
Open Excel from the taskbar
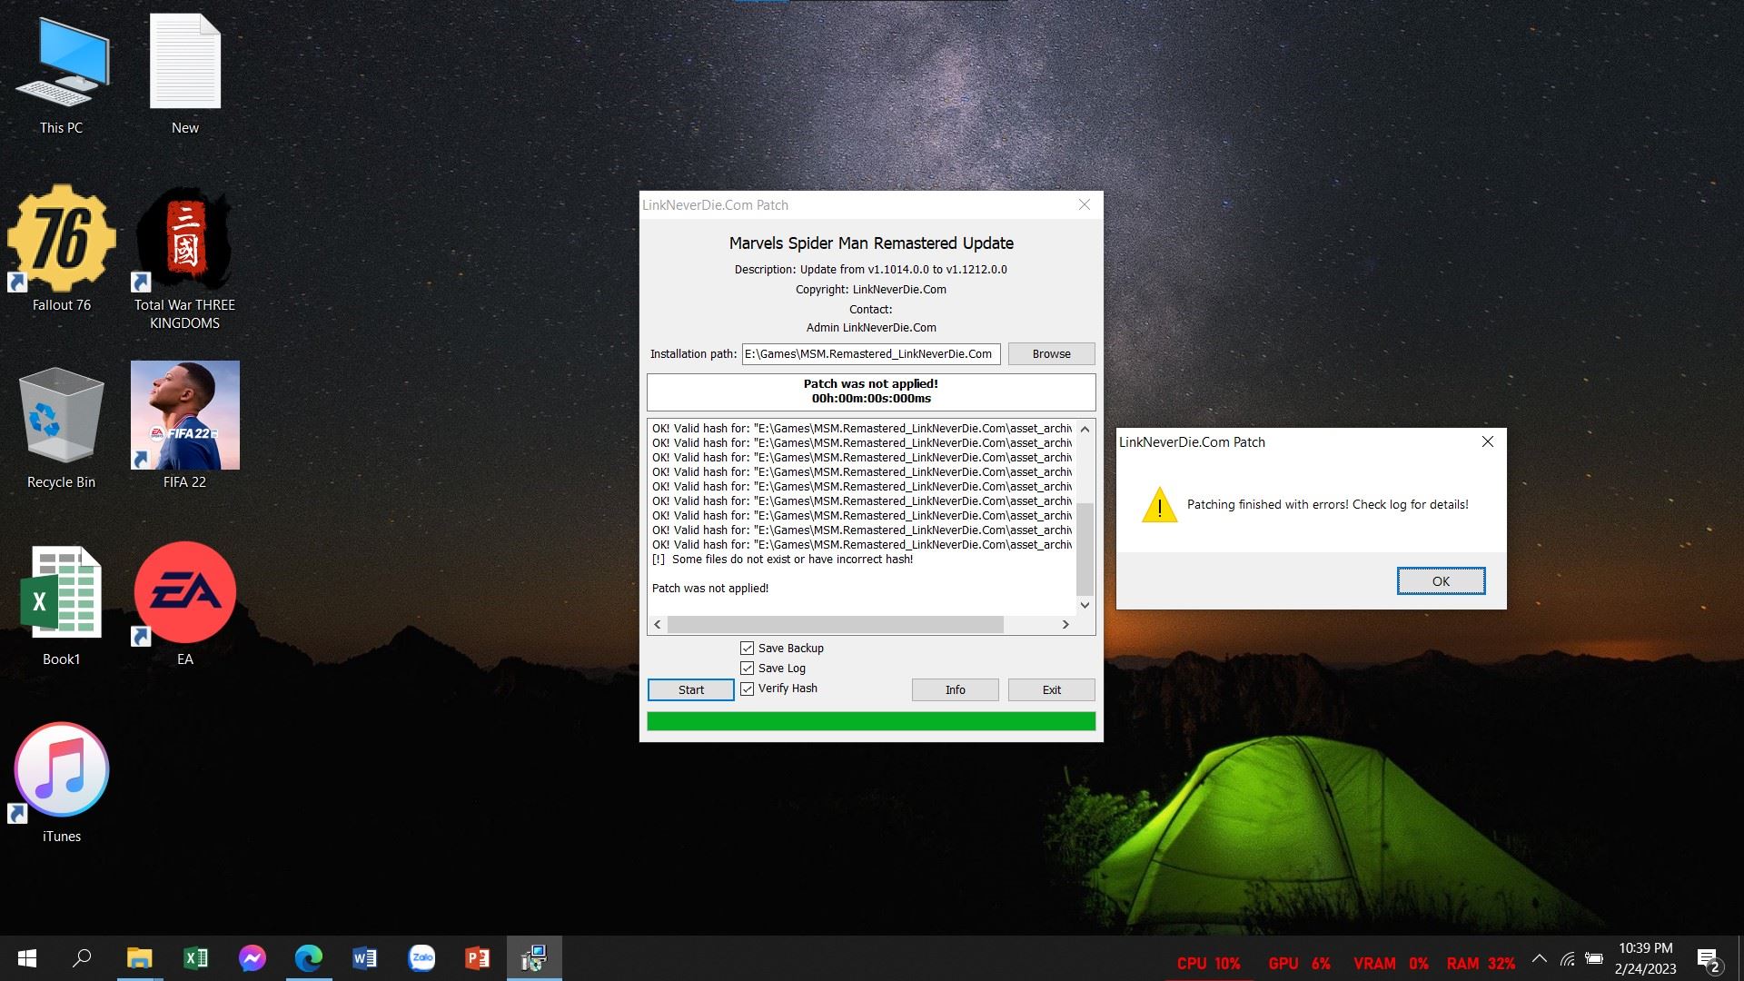(x=196, y=958)
